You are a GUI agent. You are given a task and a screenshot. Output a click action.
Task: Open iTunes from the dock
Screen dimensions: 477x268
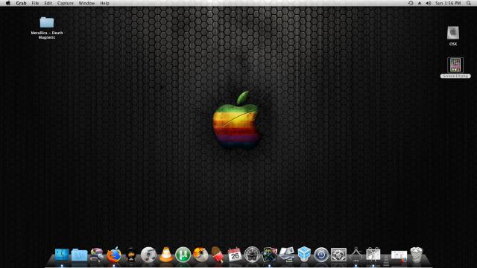click(x=148, y=255)
